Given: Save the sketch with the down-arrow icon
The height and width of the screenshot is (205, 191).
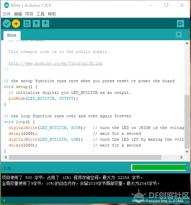Looking at the screenshot, I should [x=45, y=23].
